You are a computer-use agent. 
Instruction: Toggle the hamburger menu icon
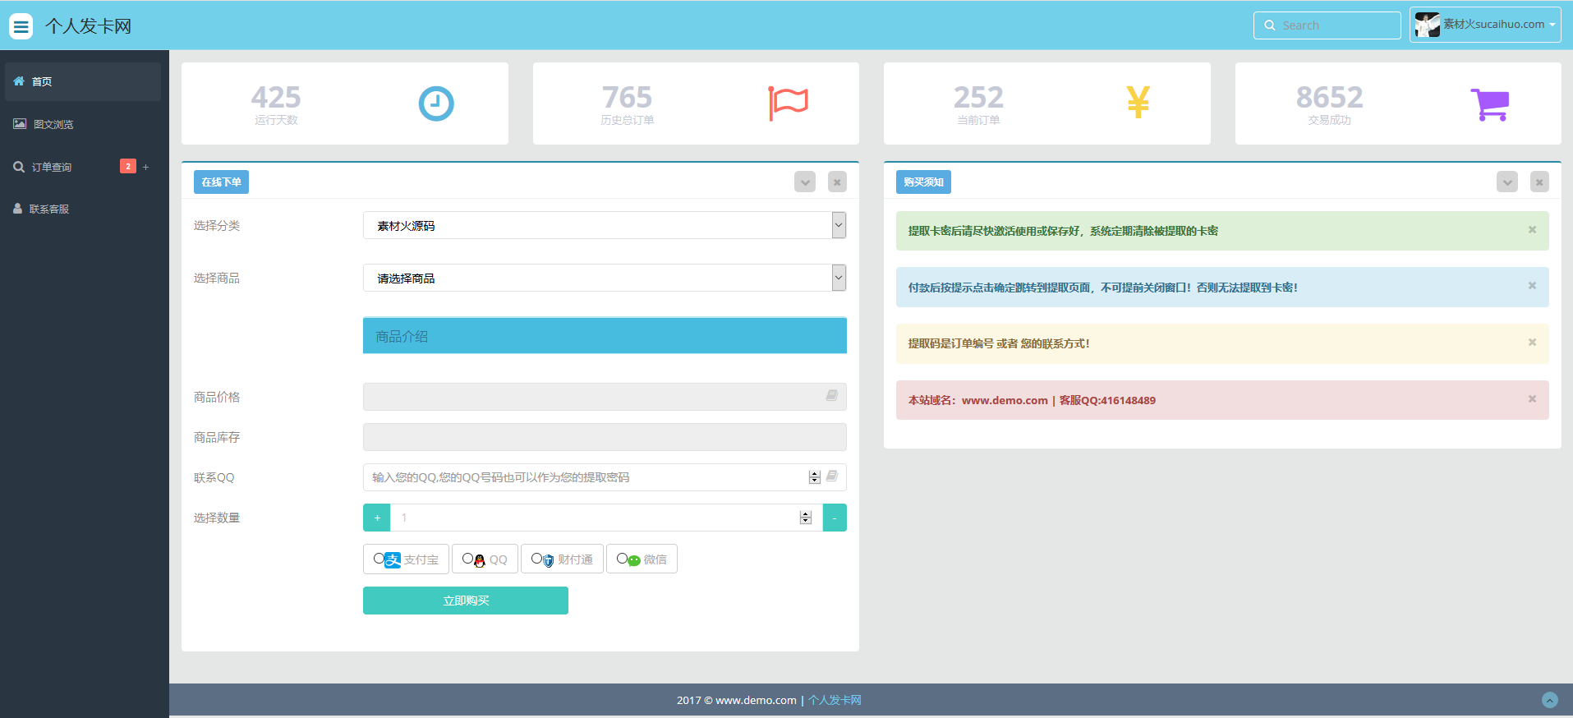[x=21, y=26]
